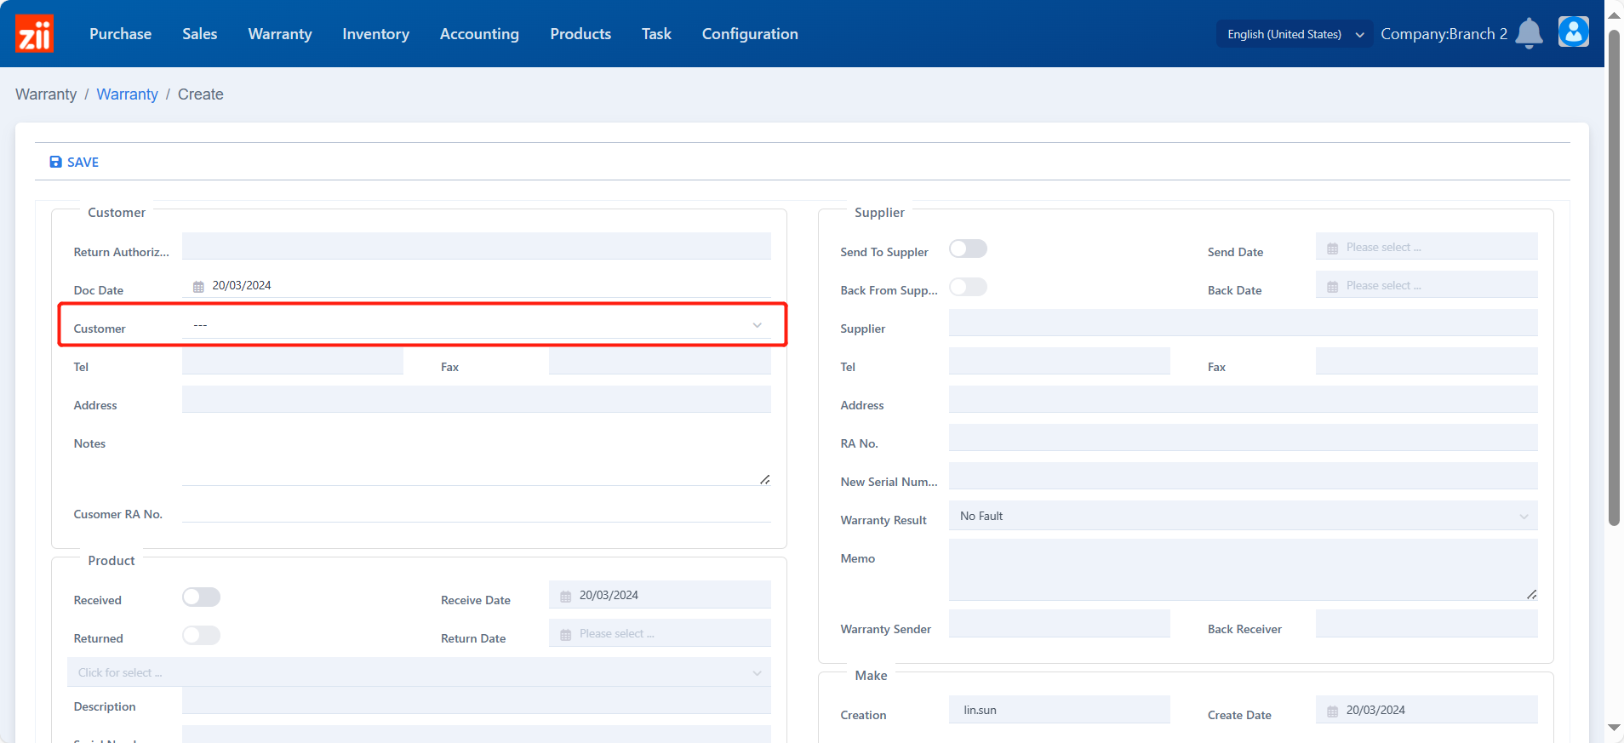The image size is (1624, 743).
Task: Click the Doc Date calendar icon
Action: pos(198,286)
